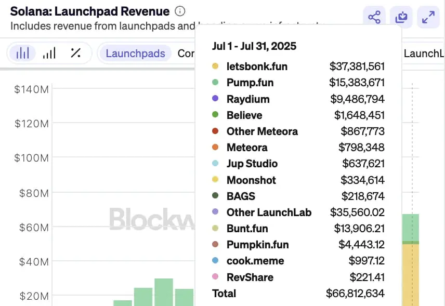The height and width of the screenshot is (306, 445).
Task: Click the Total $66,812,634 value
Action: (x=355, y=294)
